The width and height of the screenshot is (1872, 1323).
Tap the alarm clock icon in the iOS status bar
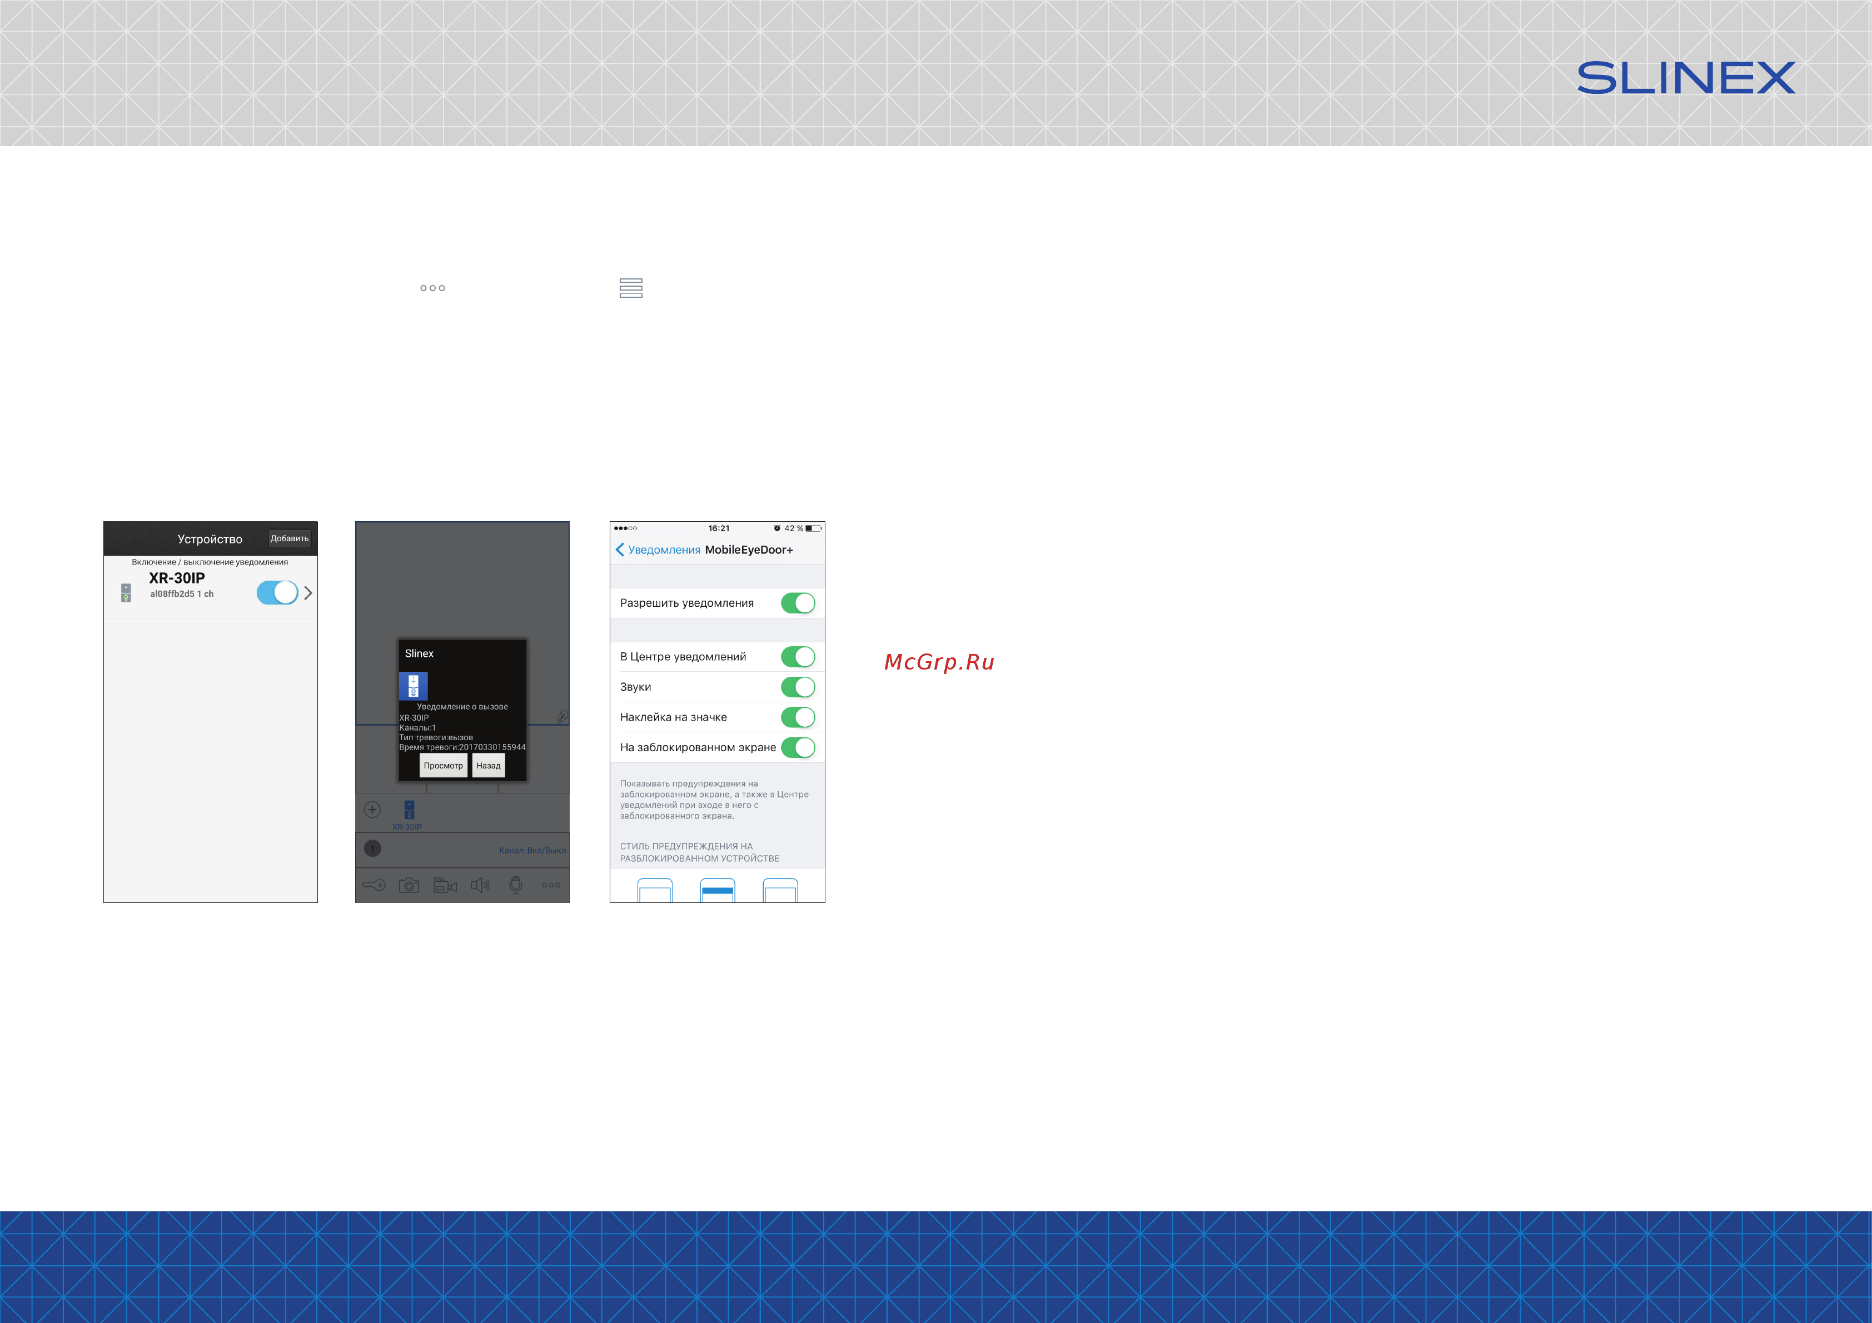(x=777, y=528)
